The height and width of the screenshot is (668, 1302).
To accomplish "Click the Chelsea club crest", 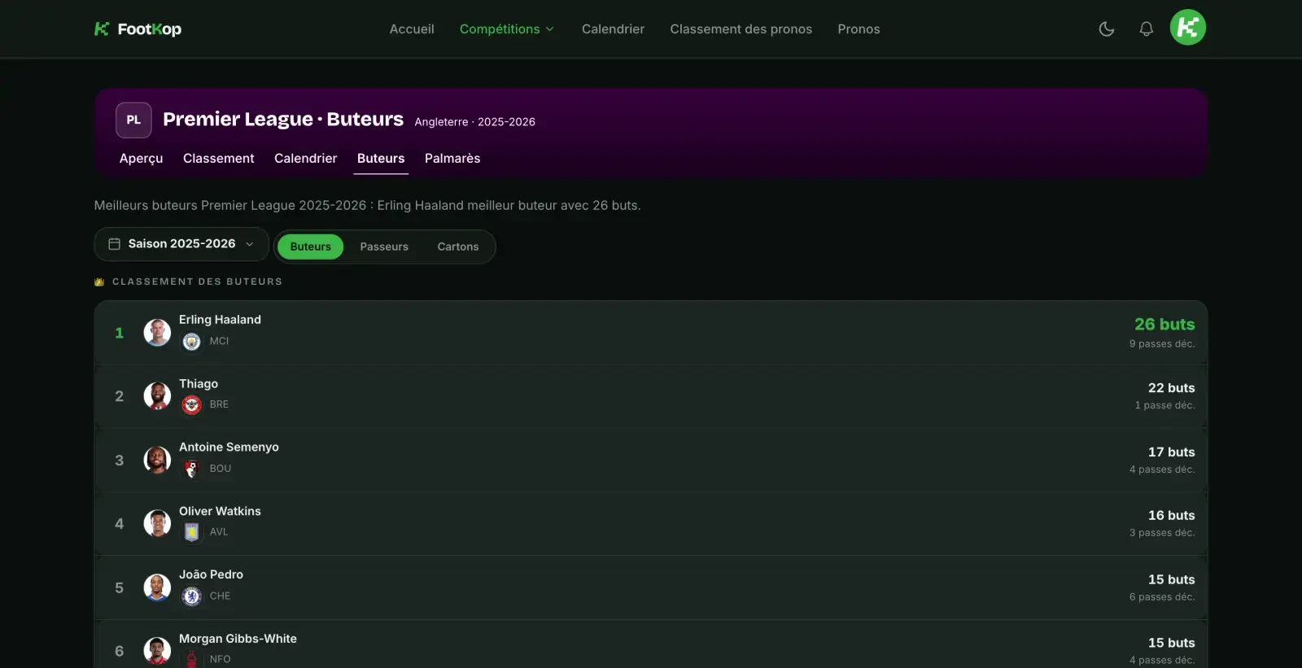I will coord(191,596).
